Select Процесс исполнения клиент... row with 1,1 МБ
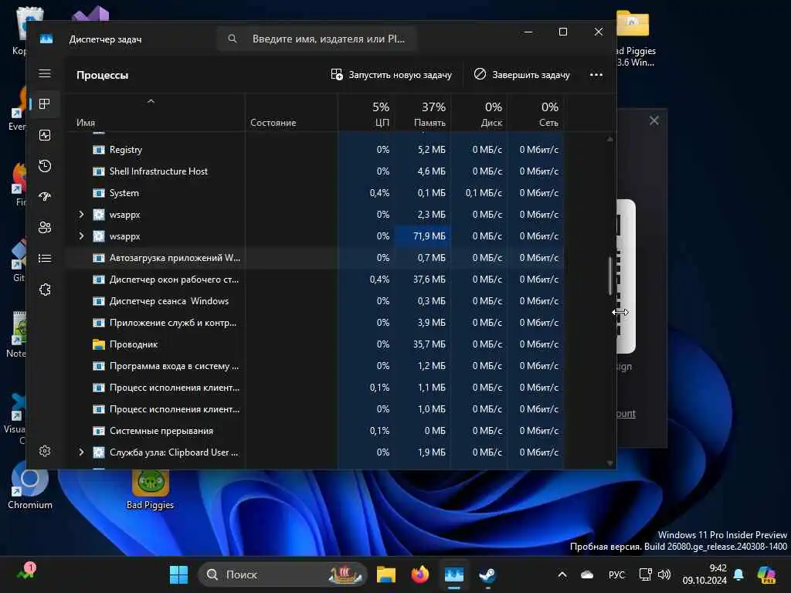This screenshot has height=593, width=791. [315, 388]
